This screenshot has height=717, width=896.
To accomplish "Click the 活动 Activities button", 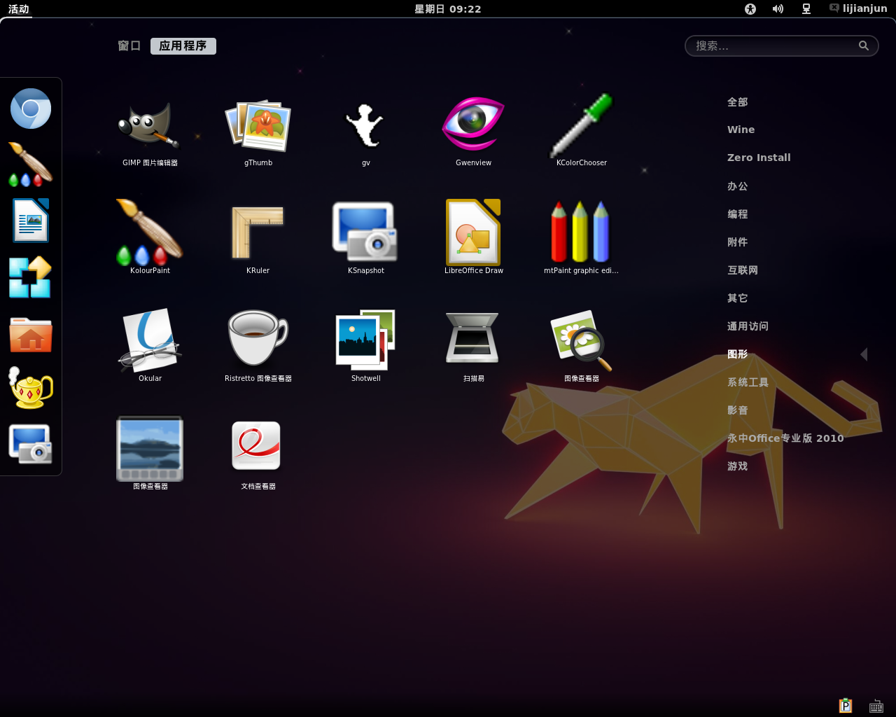I will [x=19, y=9].
